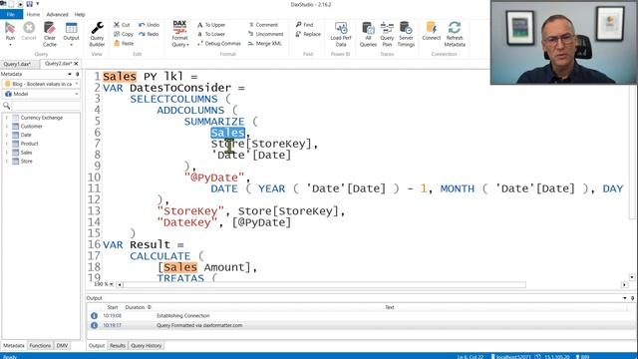
Task: Switch to Query1.dax tab
Action: coord(18,64)
